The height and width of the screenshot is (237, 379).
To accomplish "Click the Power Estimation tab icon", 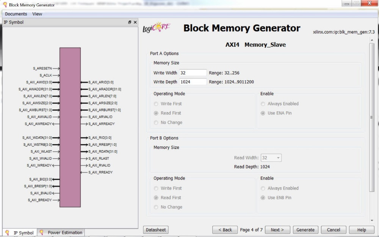I will point(41,232).
